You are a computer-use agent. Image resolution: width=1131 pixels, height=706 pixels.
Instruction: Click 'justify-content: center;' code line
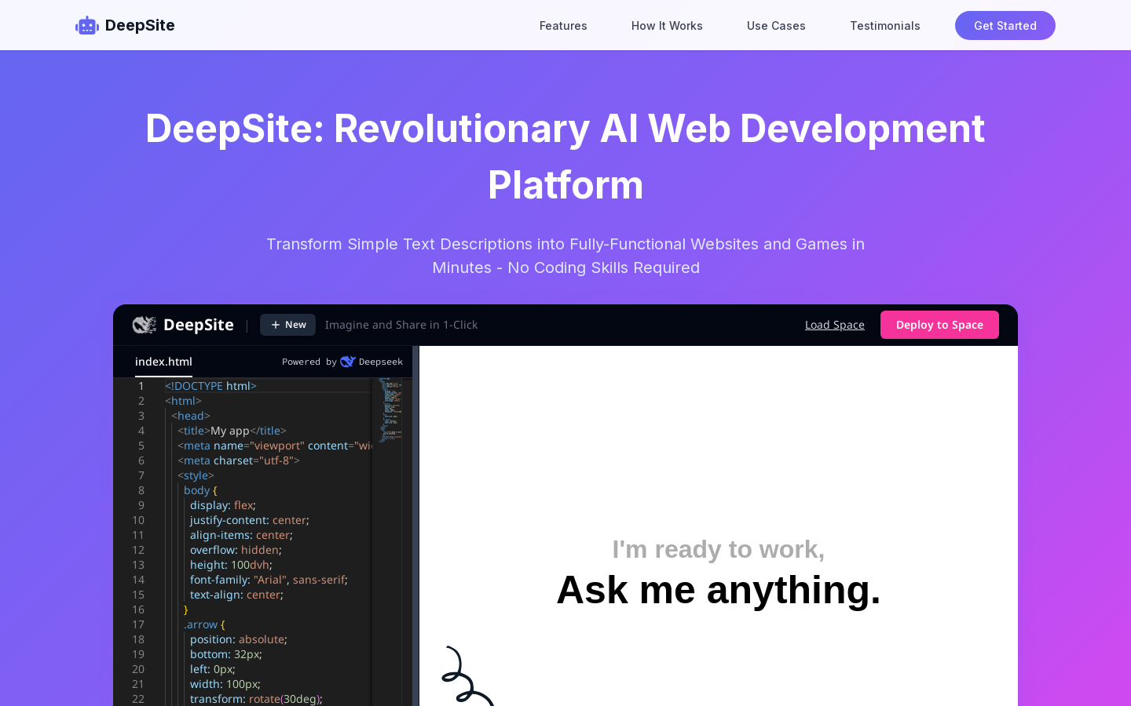pos(250,520)
